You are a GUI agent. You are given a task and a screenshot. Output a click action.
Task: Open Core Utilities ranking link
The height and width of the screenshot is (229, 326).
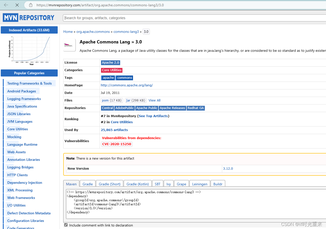(122, 122)
